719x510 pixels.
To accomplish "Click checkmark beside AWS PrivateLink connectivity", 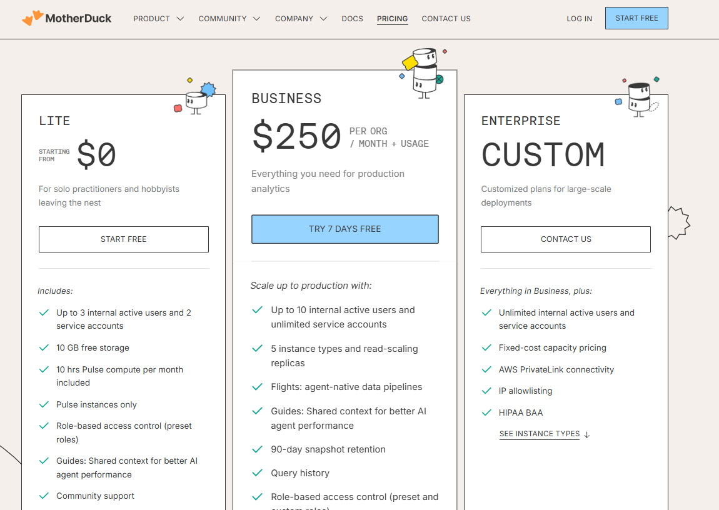I will click(x=486, y=370).
